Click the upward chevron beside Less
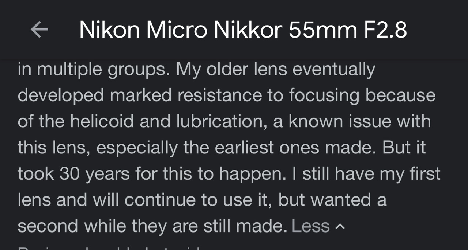Screen dimensions: 468x250 [340, 227]
